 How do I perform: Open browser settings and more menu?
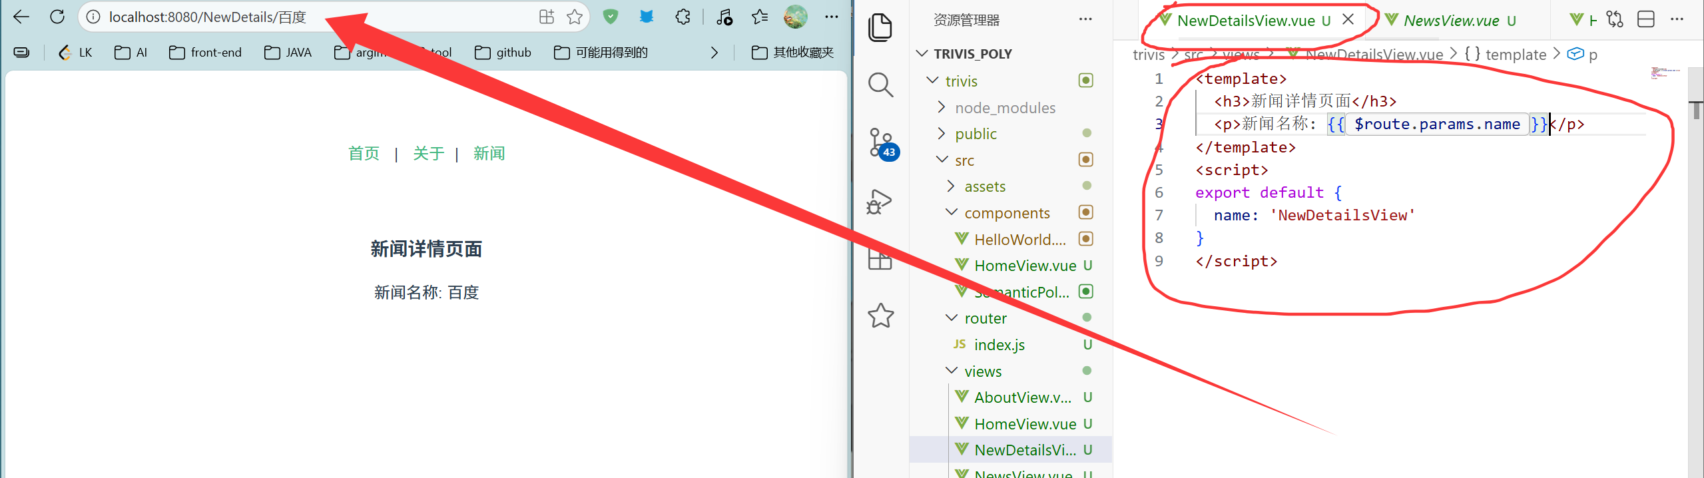832,17
